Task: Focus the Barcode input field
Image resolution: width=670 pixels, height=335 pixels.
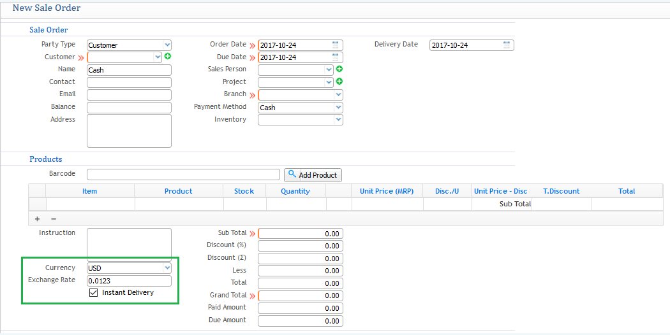Action: (183, 175)
